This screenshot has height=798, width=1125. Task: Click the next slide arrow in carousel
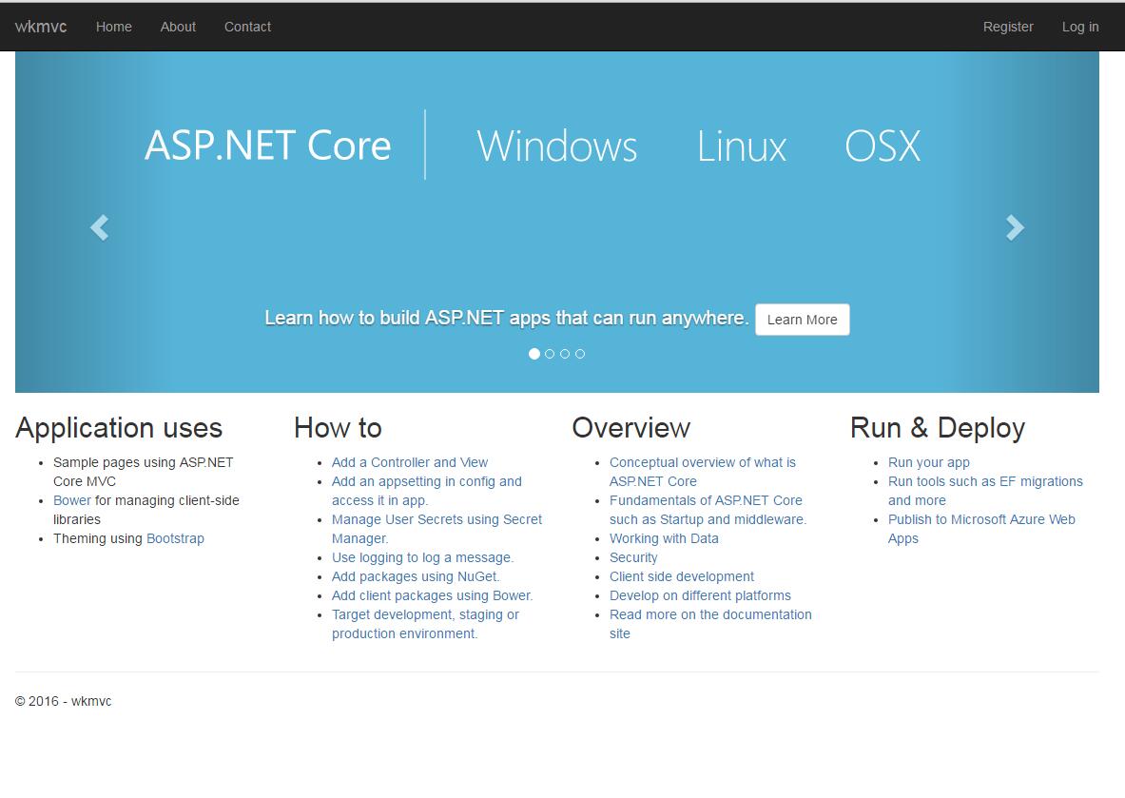1015,227
